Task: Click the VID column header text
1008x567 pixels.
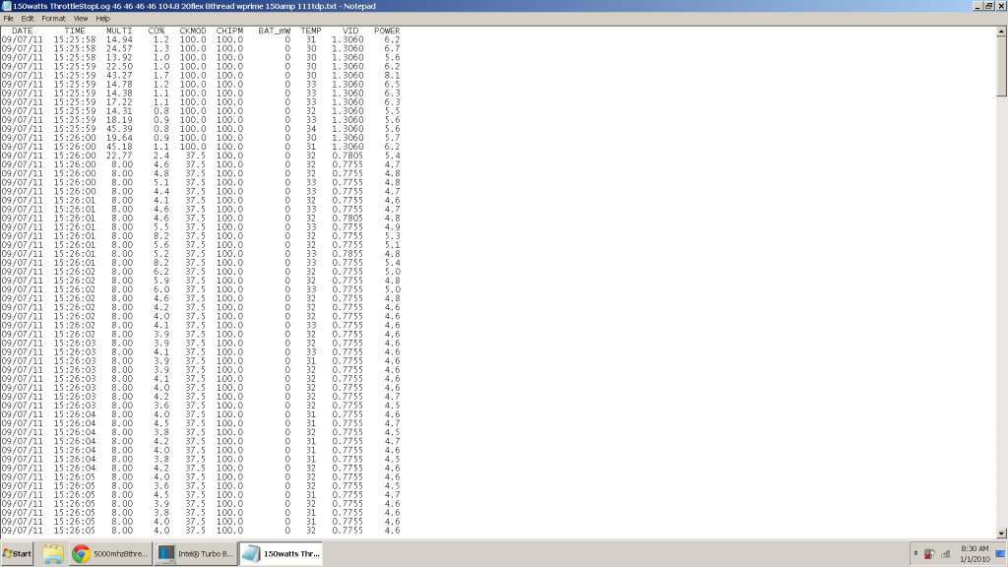Action: pos(350,31)
